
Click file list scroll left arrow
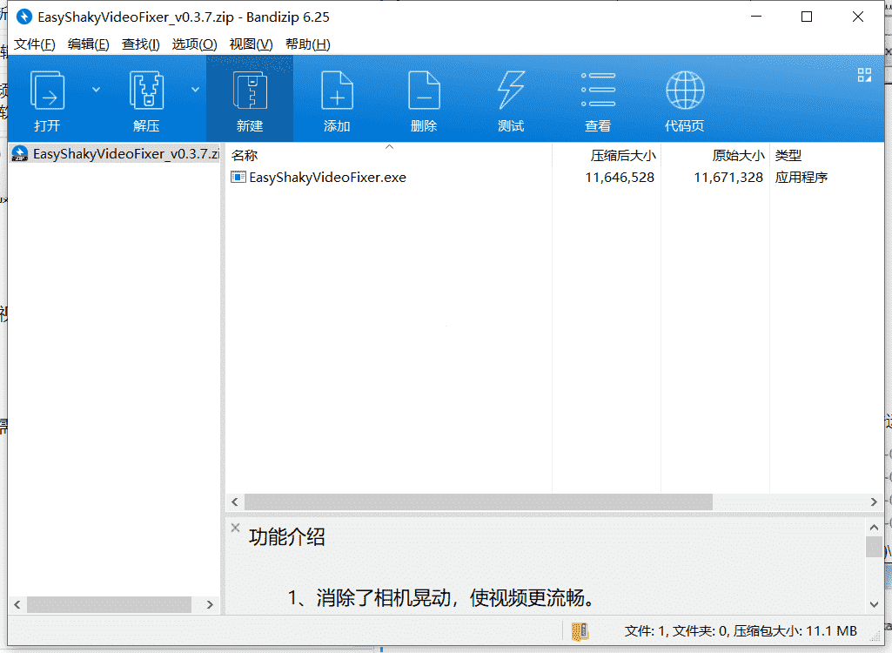tap(234, 502)
